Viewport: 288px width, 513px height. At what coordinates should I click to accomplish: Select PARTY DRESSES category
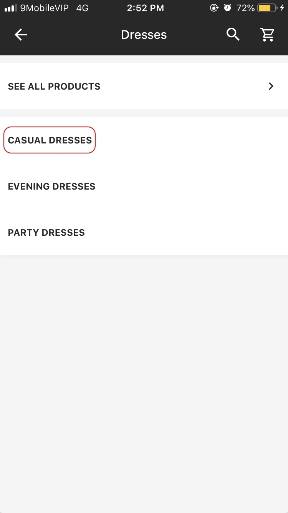pos(46,233)
